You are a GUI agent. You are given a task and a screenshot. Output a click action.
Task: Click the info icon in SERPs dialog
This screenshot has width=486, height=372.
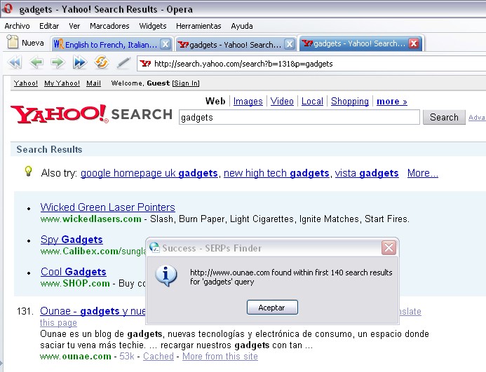click(166, 275)
